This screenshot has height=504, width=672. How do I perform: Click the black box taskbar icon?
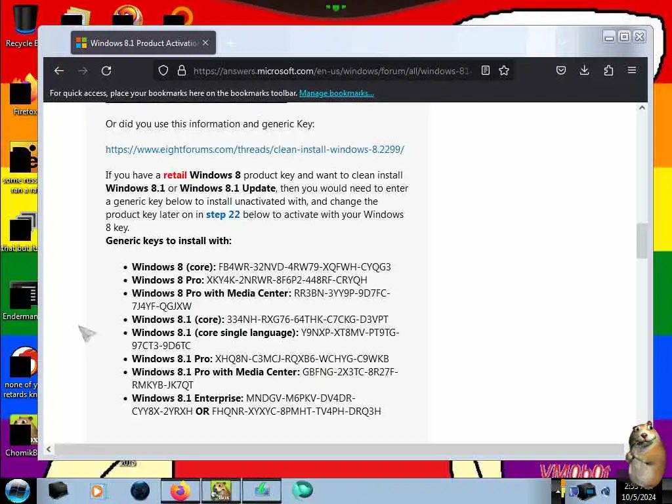pyautogui.click(x=58, y=491)
